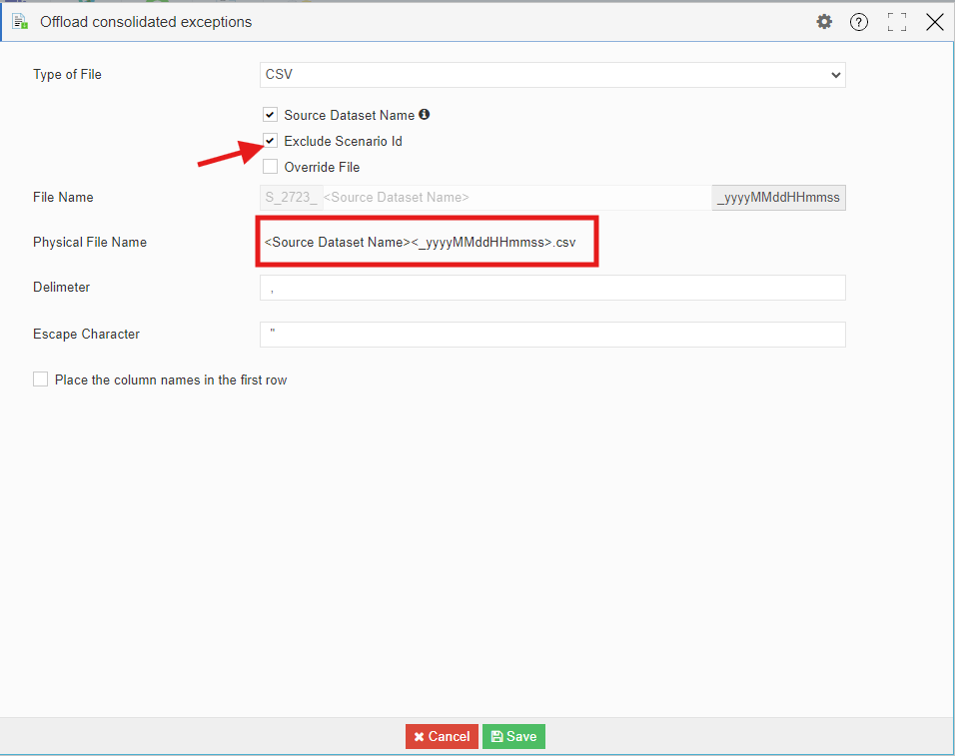Click the File Name input field
This screenshot has height=756, width=955.
[514, 198]
